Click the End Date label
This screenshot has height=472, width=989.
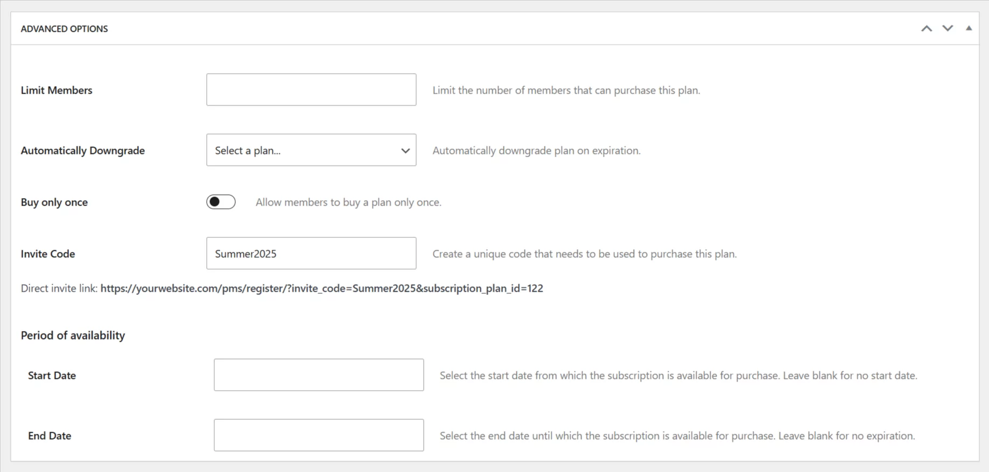(50, 436)
